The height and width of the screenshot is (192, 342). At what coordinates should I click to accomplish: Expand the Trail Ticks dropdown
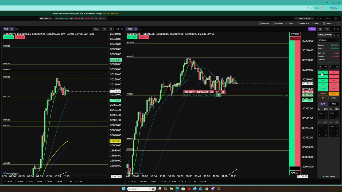[x=334, y=126]
